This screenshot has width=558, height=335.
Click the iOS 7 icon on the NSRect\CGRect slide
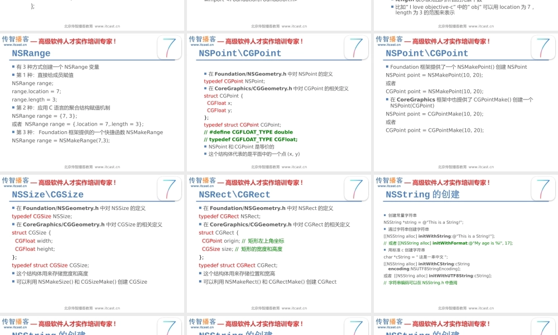[x=356, y=189]
